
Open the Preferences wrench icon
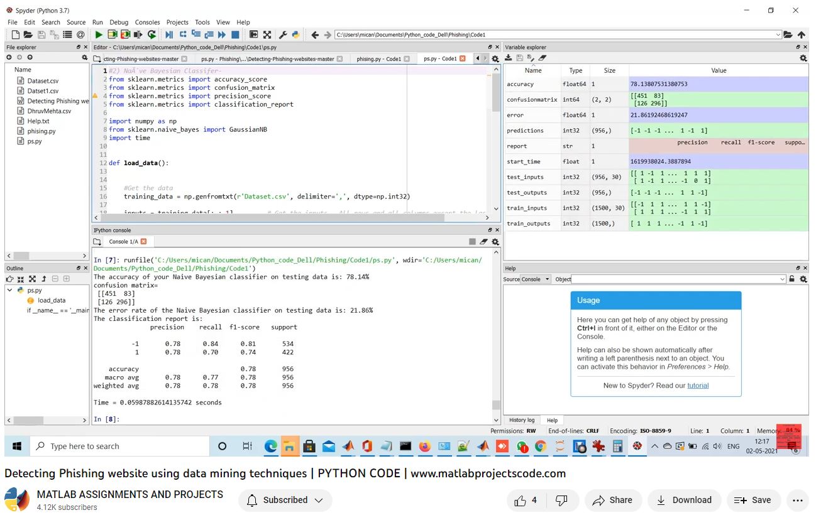click(x=282, y=35)
